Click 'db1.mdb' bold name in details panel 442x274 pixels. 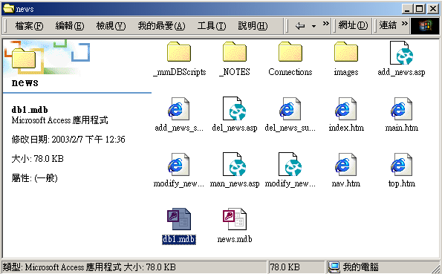coord(30,110)
